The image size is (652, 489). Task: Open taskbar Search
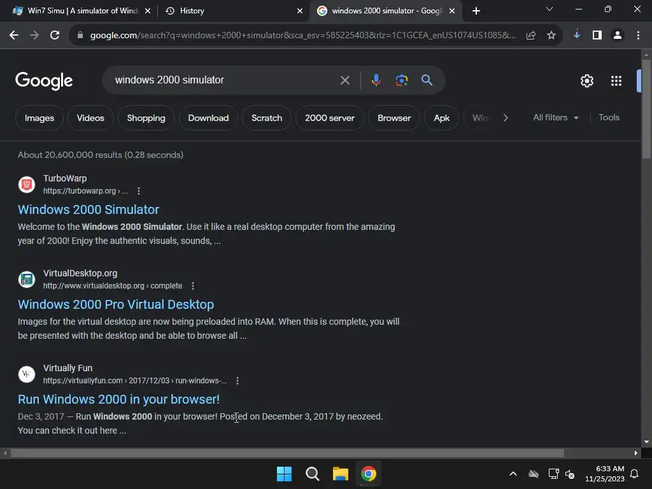pyautogui.click(x=312, y=474)
